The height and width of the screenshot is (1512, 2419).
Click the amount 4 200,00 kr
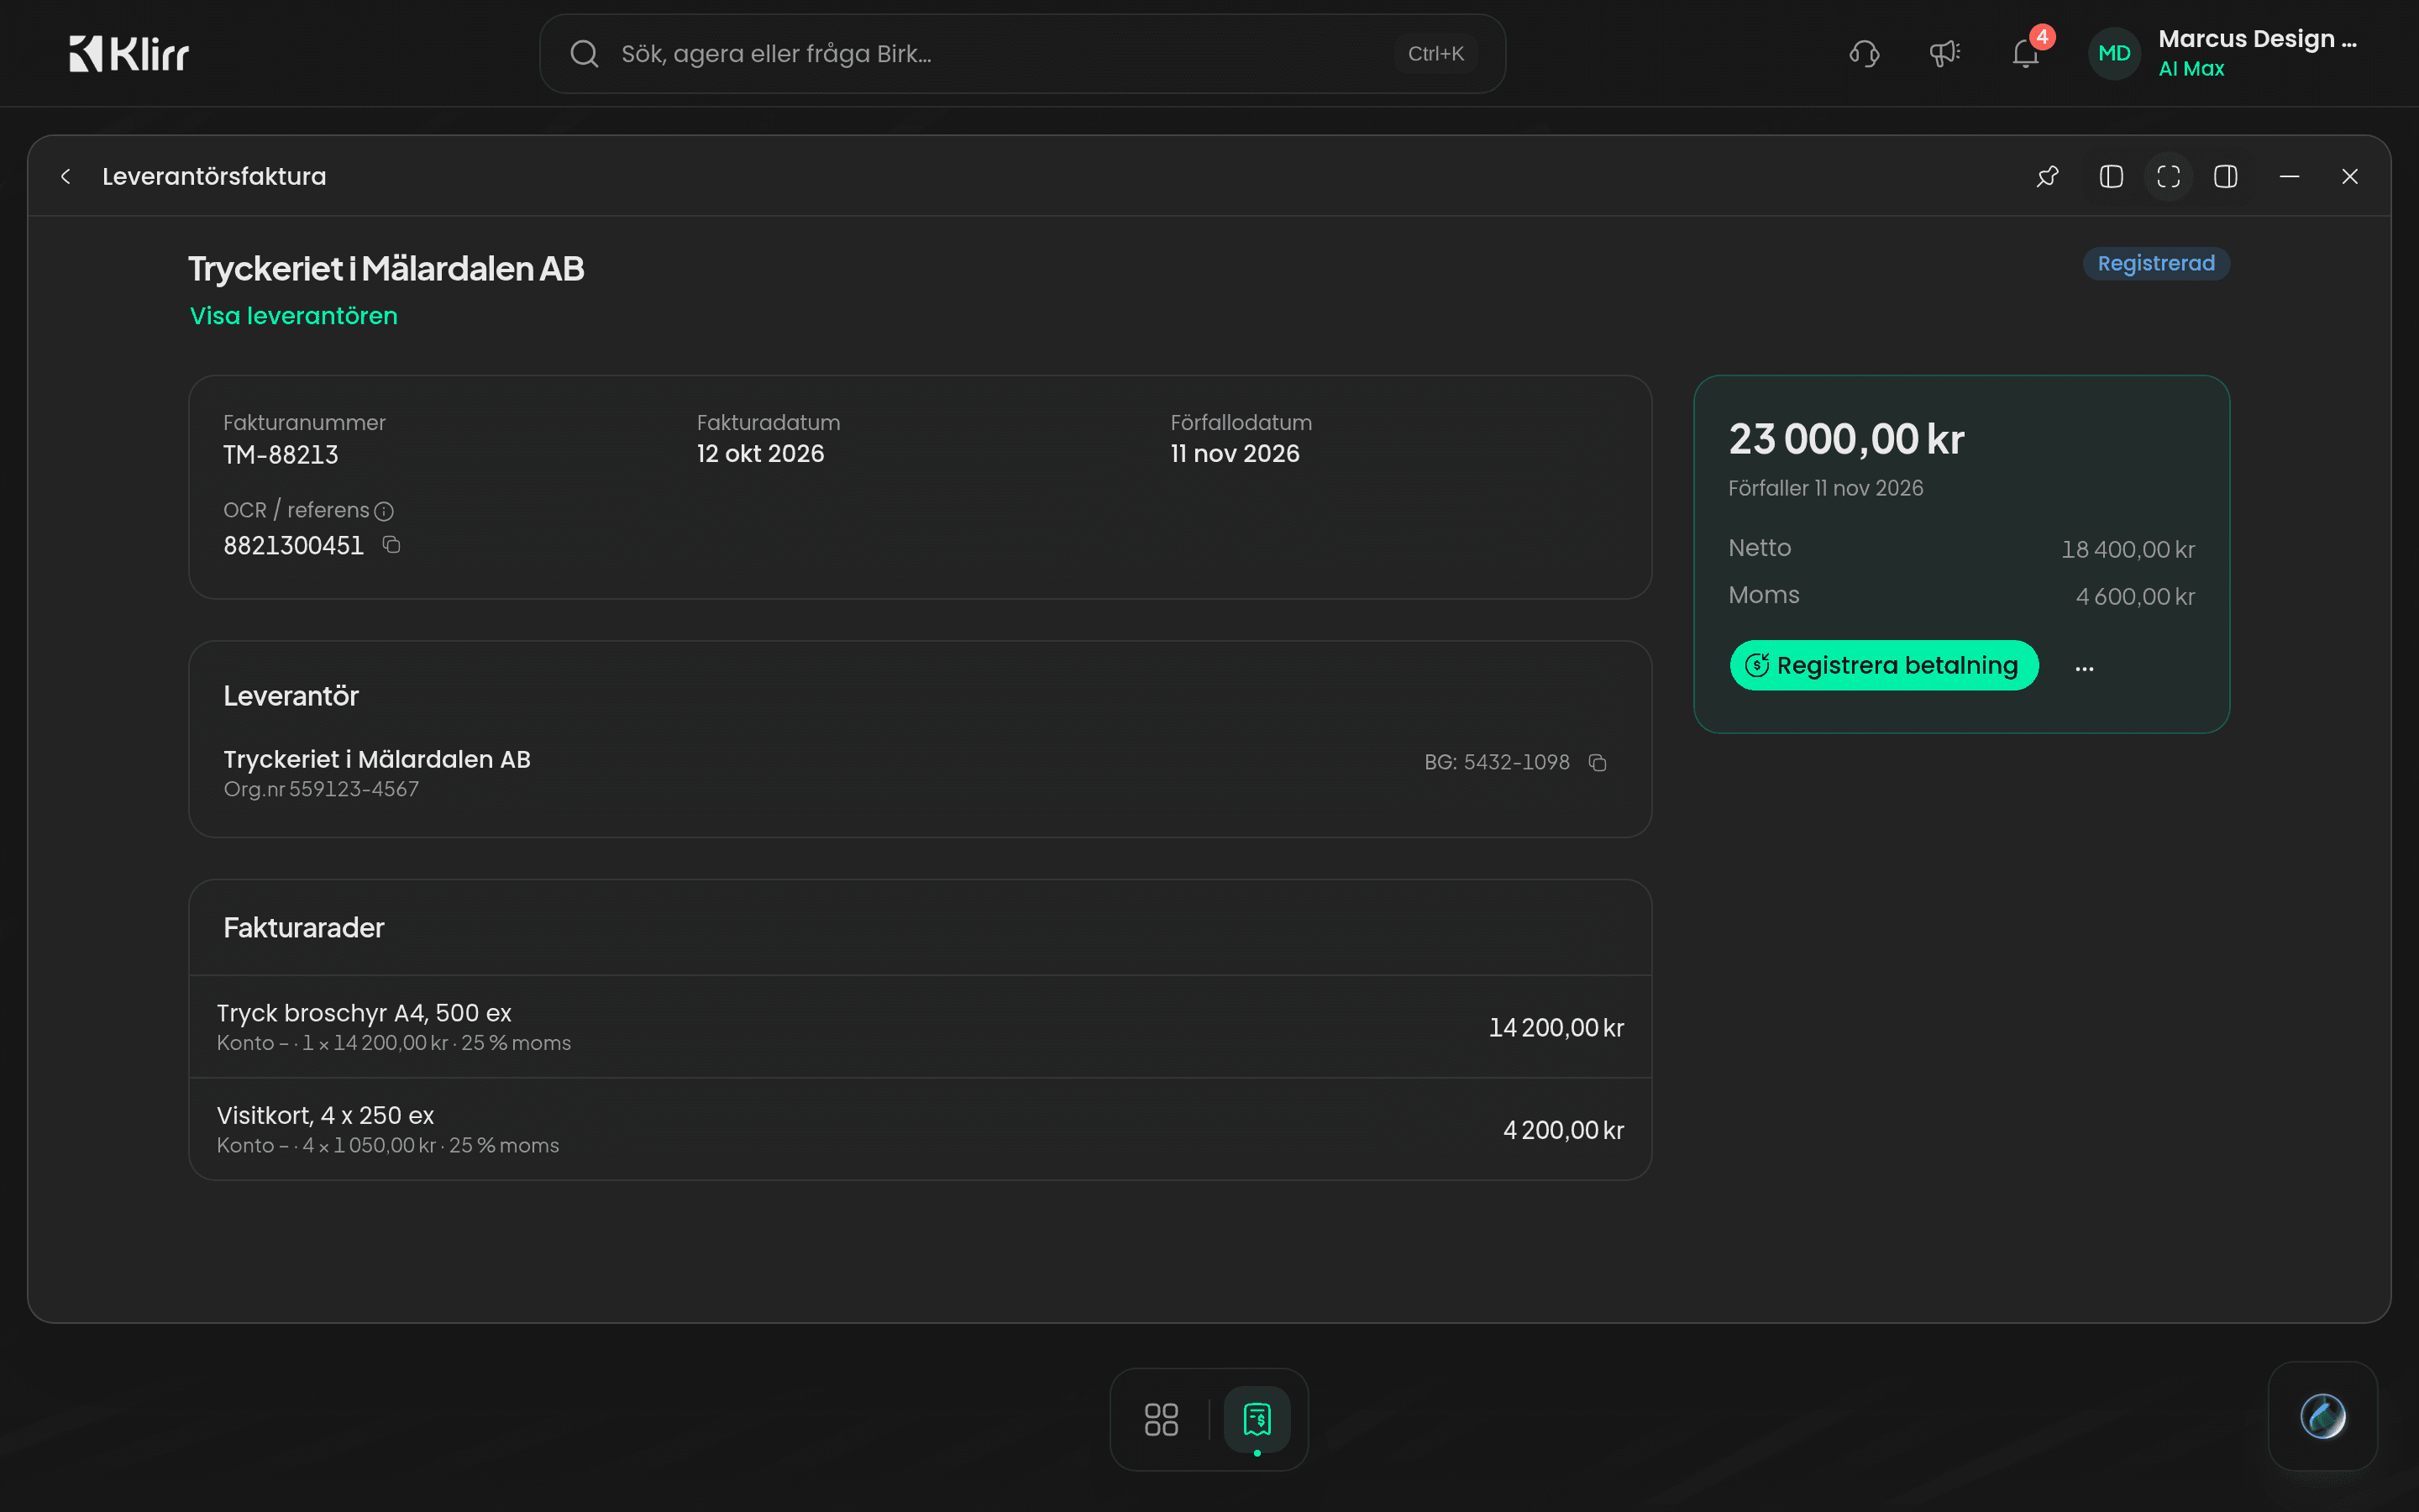click(x=1563, y=1130)
